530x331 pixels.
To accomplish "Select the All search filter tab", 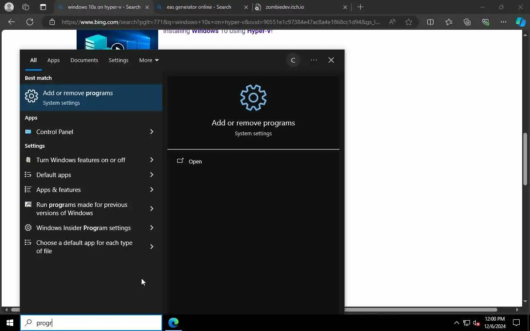I will (33, 60).
